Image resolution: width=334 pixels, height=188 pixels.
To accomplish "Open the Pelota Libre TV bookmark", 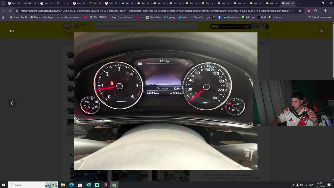I will pyautogui.click(x=18, y=17).
